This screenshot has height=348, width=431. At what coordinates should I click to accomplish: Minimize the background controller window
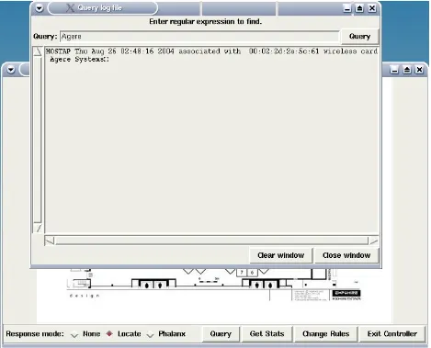(x=394, y=70)
